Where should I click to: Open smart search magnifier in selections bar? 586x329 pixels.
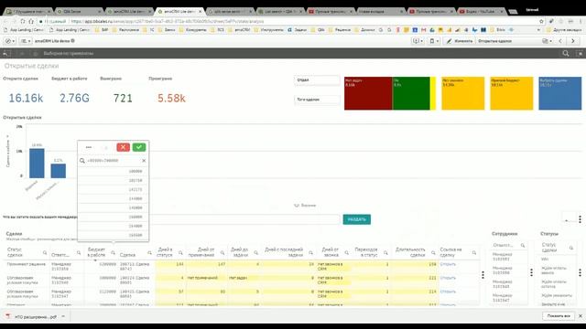(566, 53)
